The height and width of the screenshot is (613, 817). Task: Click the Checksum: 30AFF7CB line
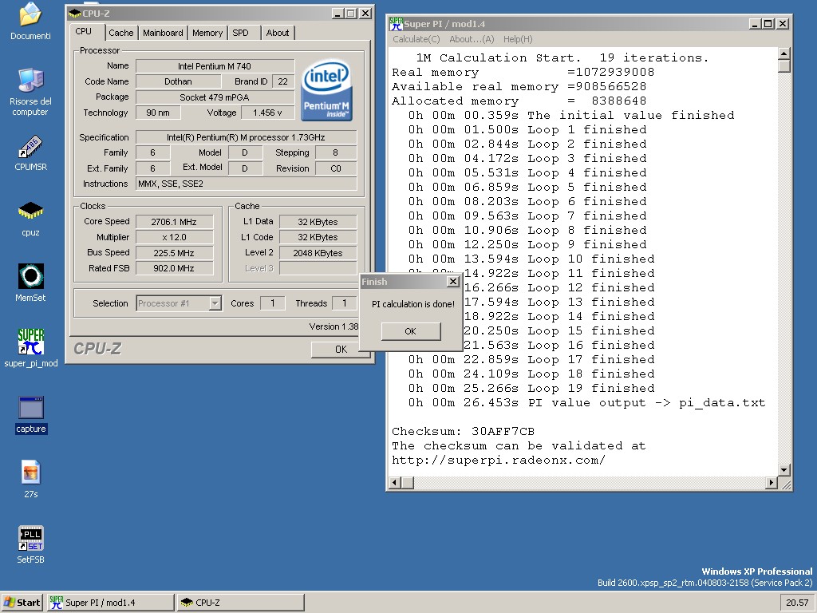click(x=464, y=431)
